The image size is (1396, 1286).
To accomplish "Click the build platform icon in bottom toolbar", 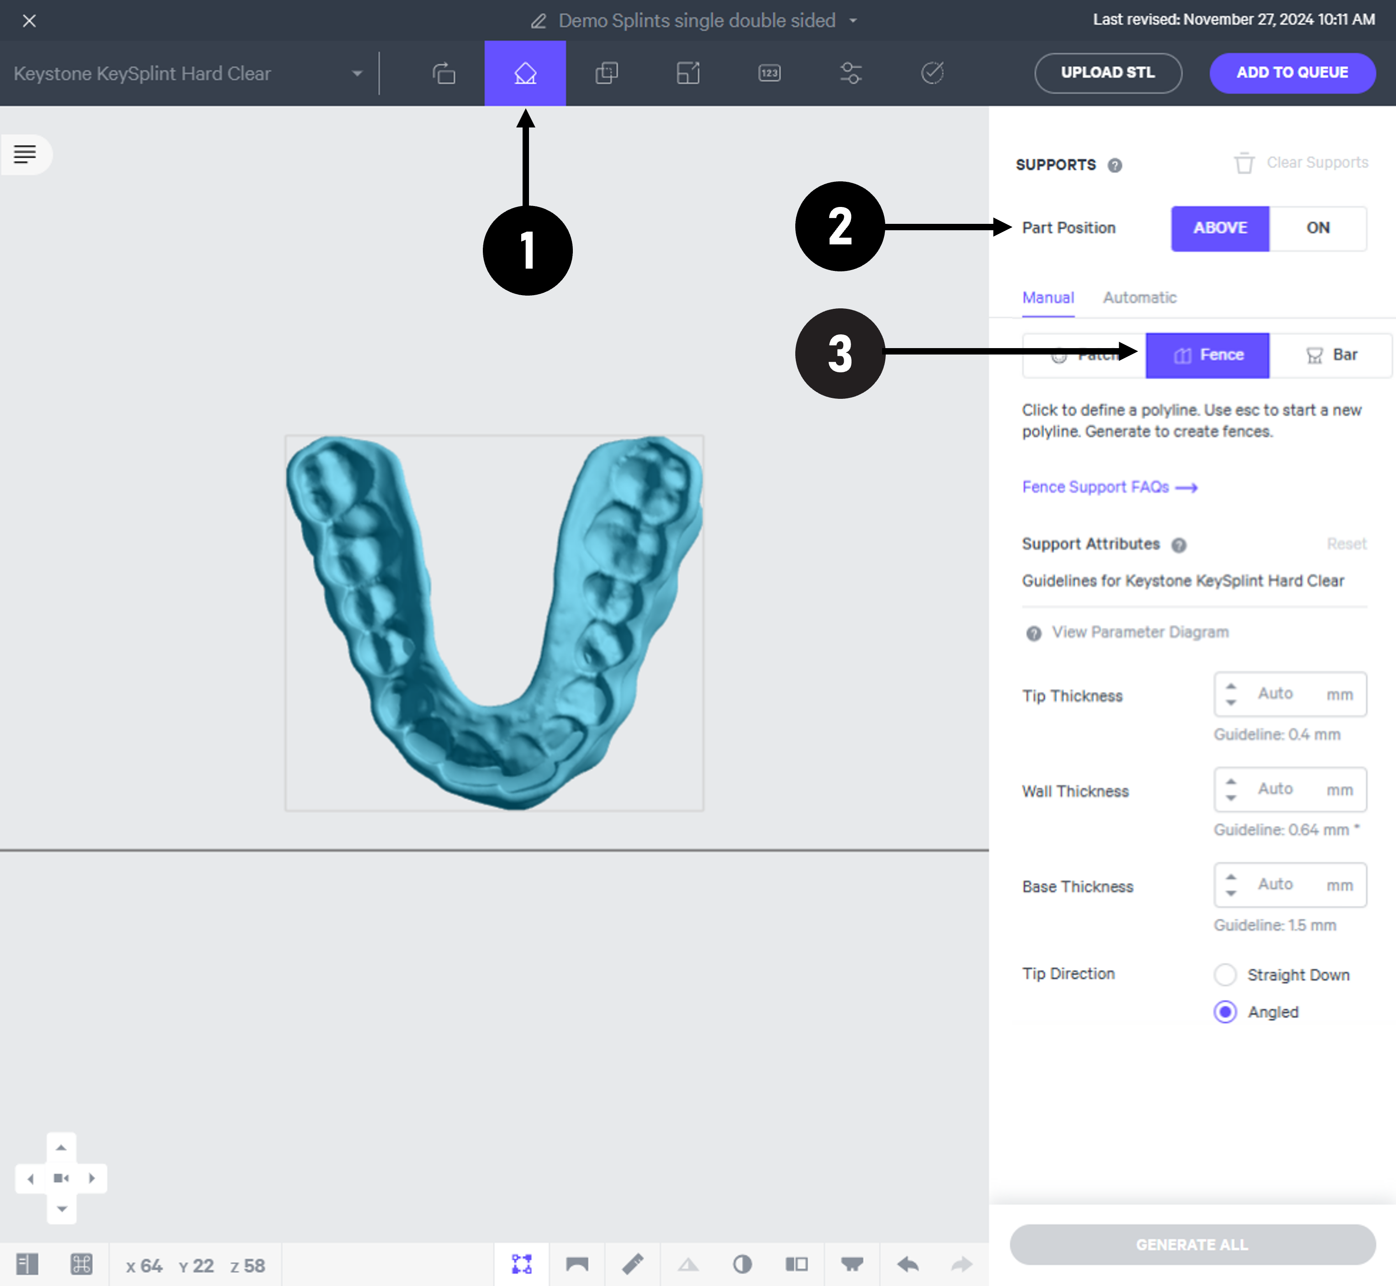I will [852, 1265].
